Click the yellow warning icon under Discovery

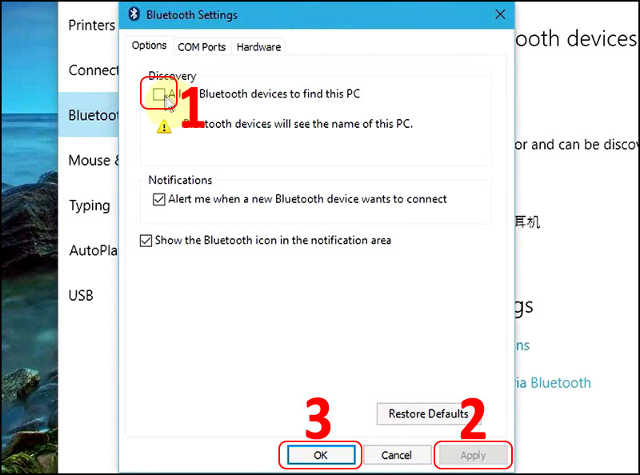[164, 127]
